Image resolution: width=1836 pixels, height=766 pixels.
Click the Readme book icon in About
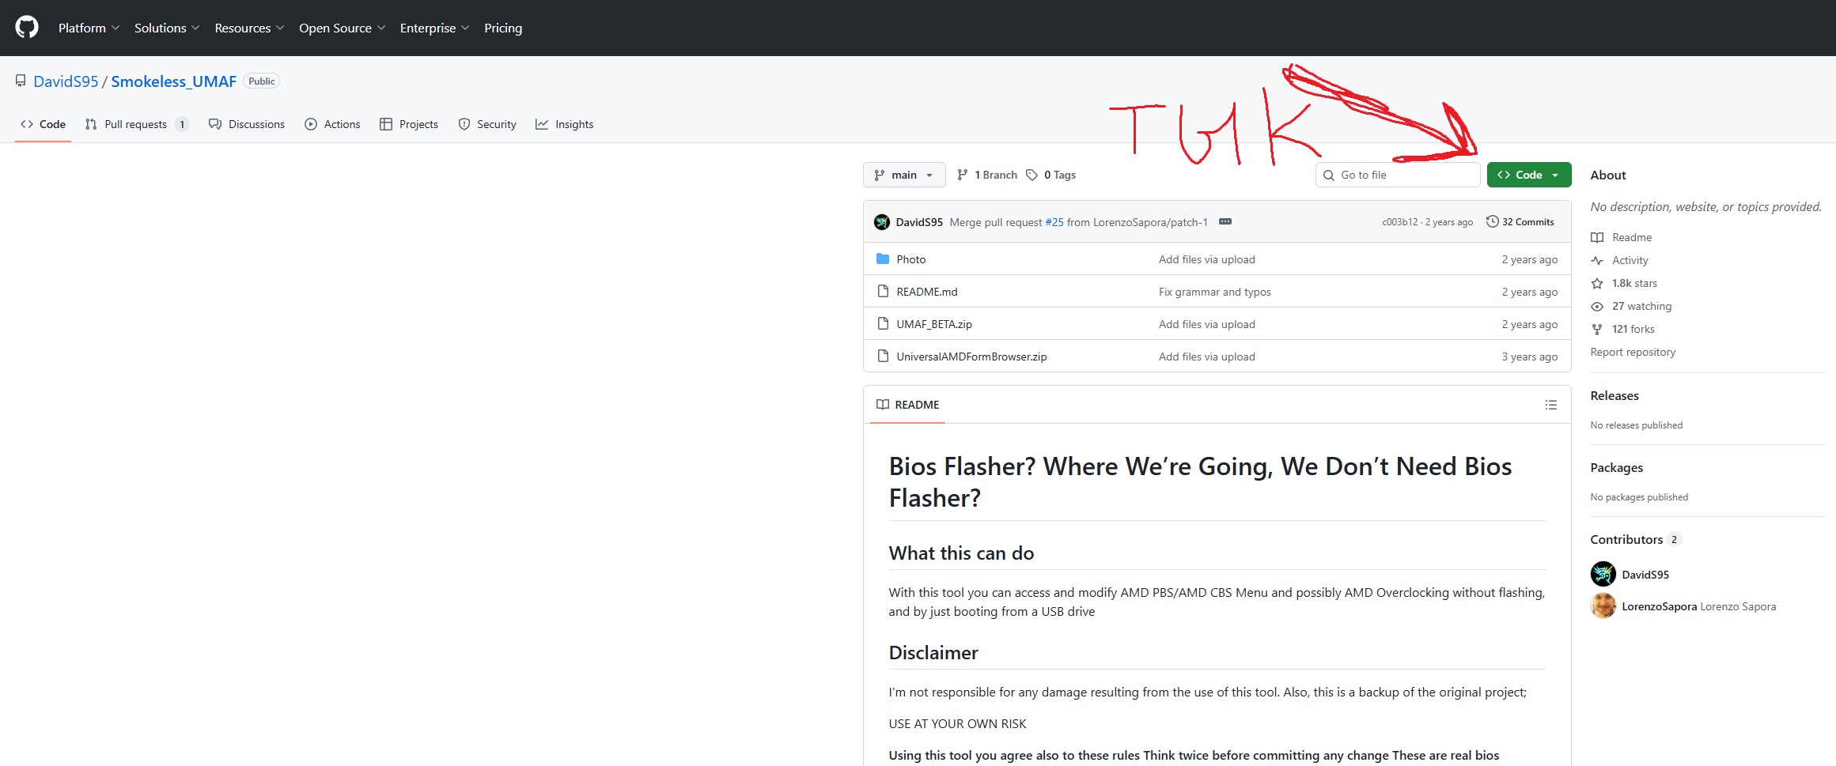(x=1597, y=237)
